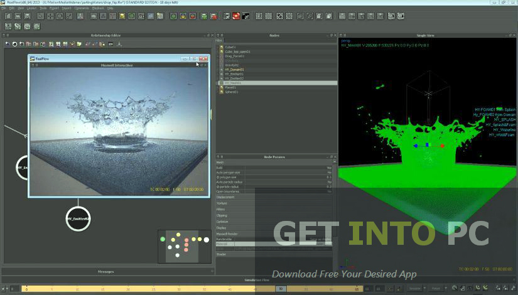Image resolution: width=518 pixels, height=295 pixels.
Task: Select the Move transform tool
Action: tap(50, 16)
